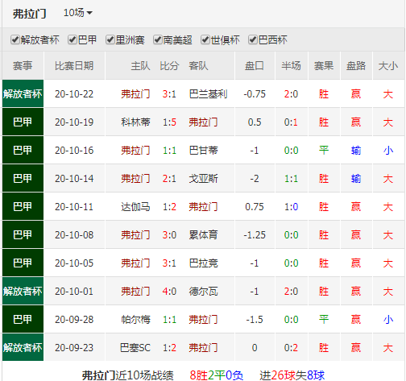Open 戈亚斯 team link
Image resolution: width=406 pixels, height=381 pixels.
[203, 179]
